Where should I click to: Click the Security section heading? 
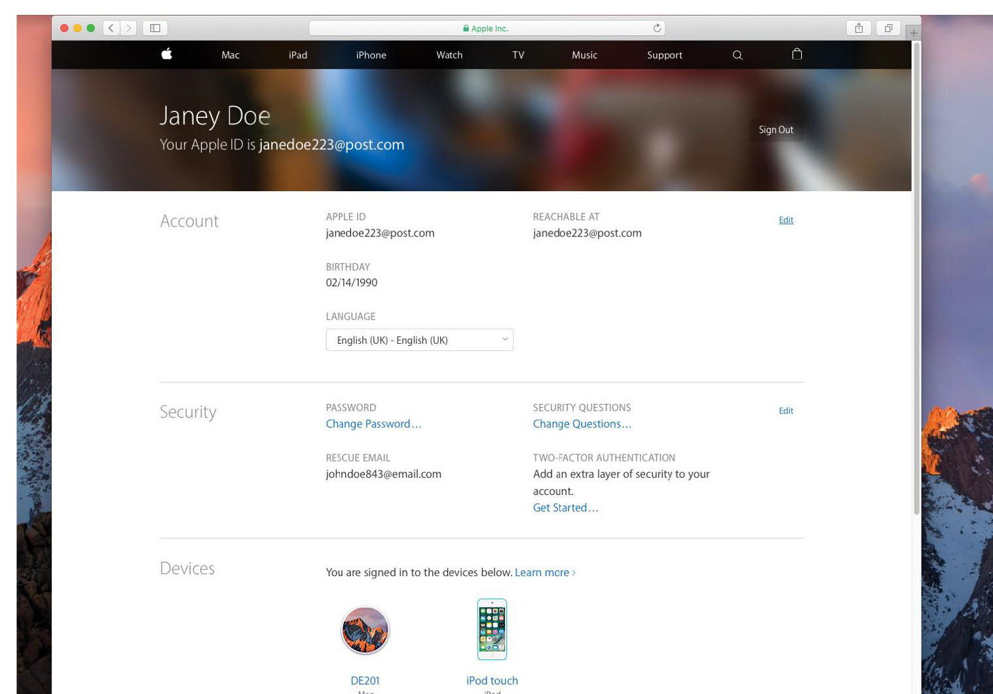pyautogui.click(x=188, y=411)
